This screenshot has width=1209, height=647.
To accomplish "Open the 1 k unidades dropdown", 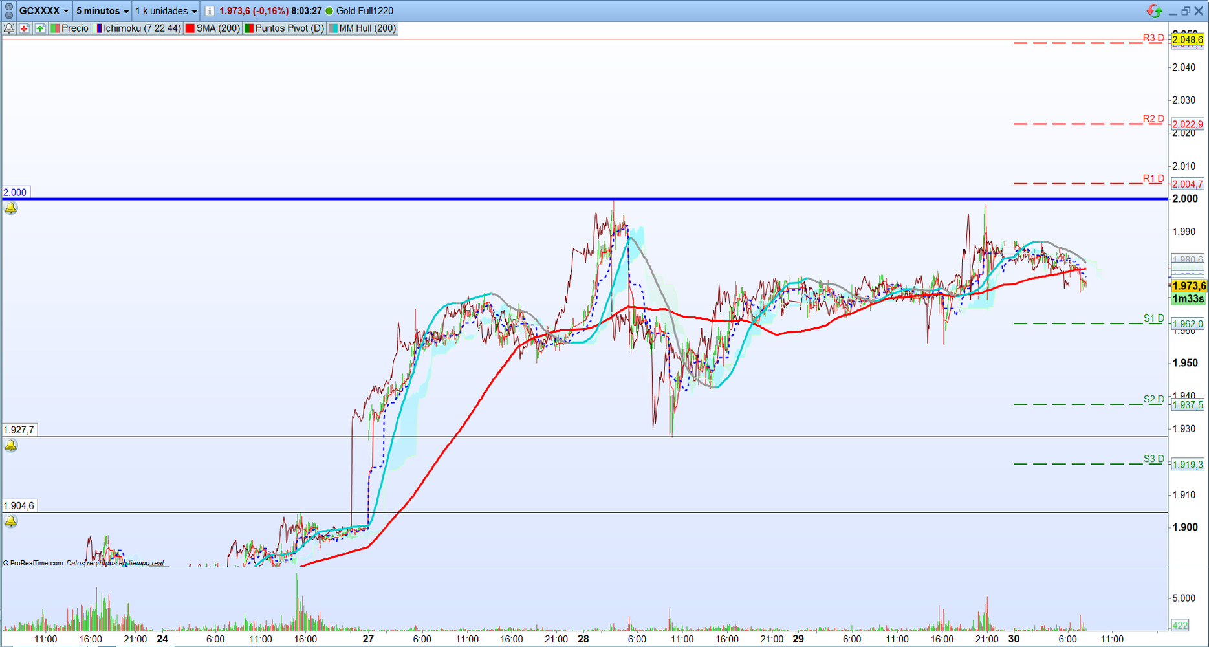I will 166,11.
